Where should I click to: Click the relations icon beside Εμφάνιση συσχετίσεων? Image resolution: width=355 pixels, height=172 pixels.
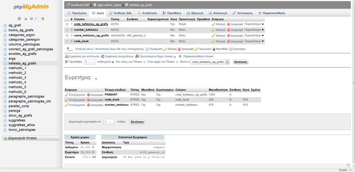102,56
